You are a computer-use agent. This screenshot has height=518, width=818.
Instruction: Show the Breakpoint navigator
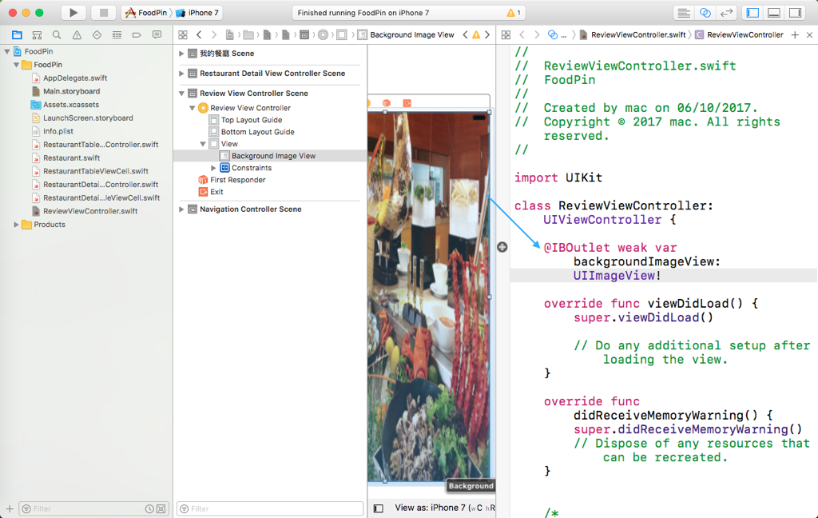point(137,35)
